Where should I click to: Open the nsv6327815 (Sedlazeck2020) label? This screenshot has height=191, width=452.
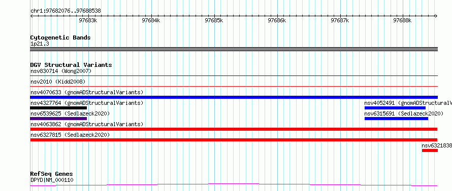click(70, 135)
